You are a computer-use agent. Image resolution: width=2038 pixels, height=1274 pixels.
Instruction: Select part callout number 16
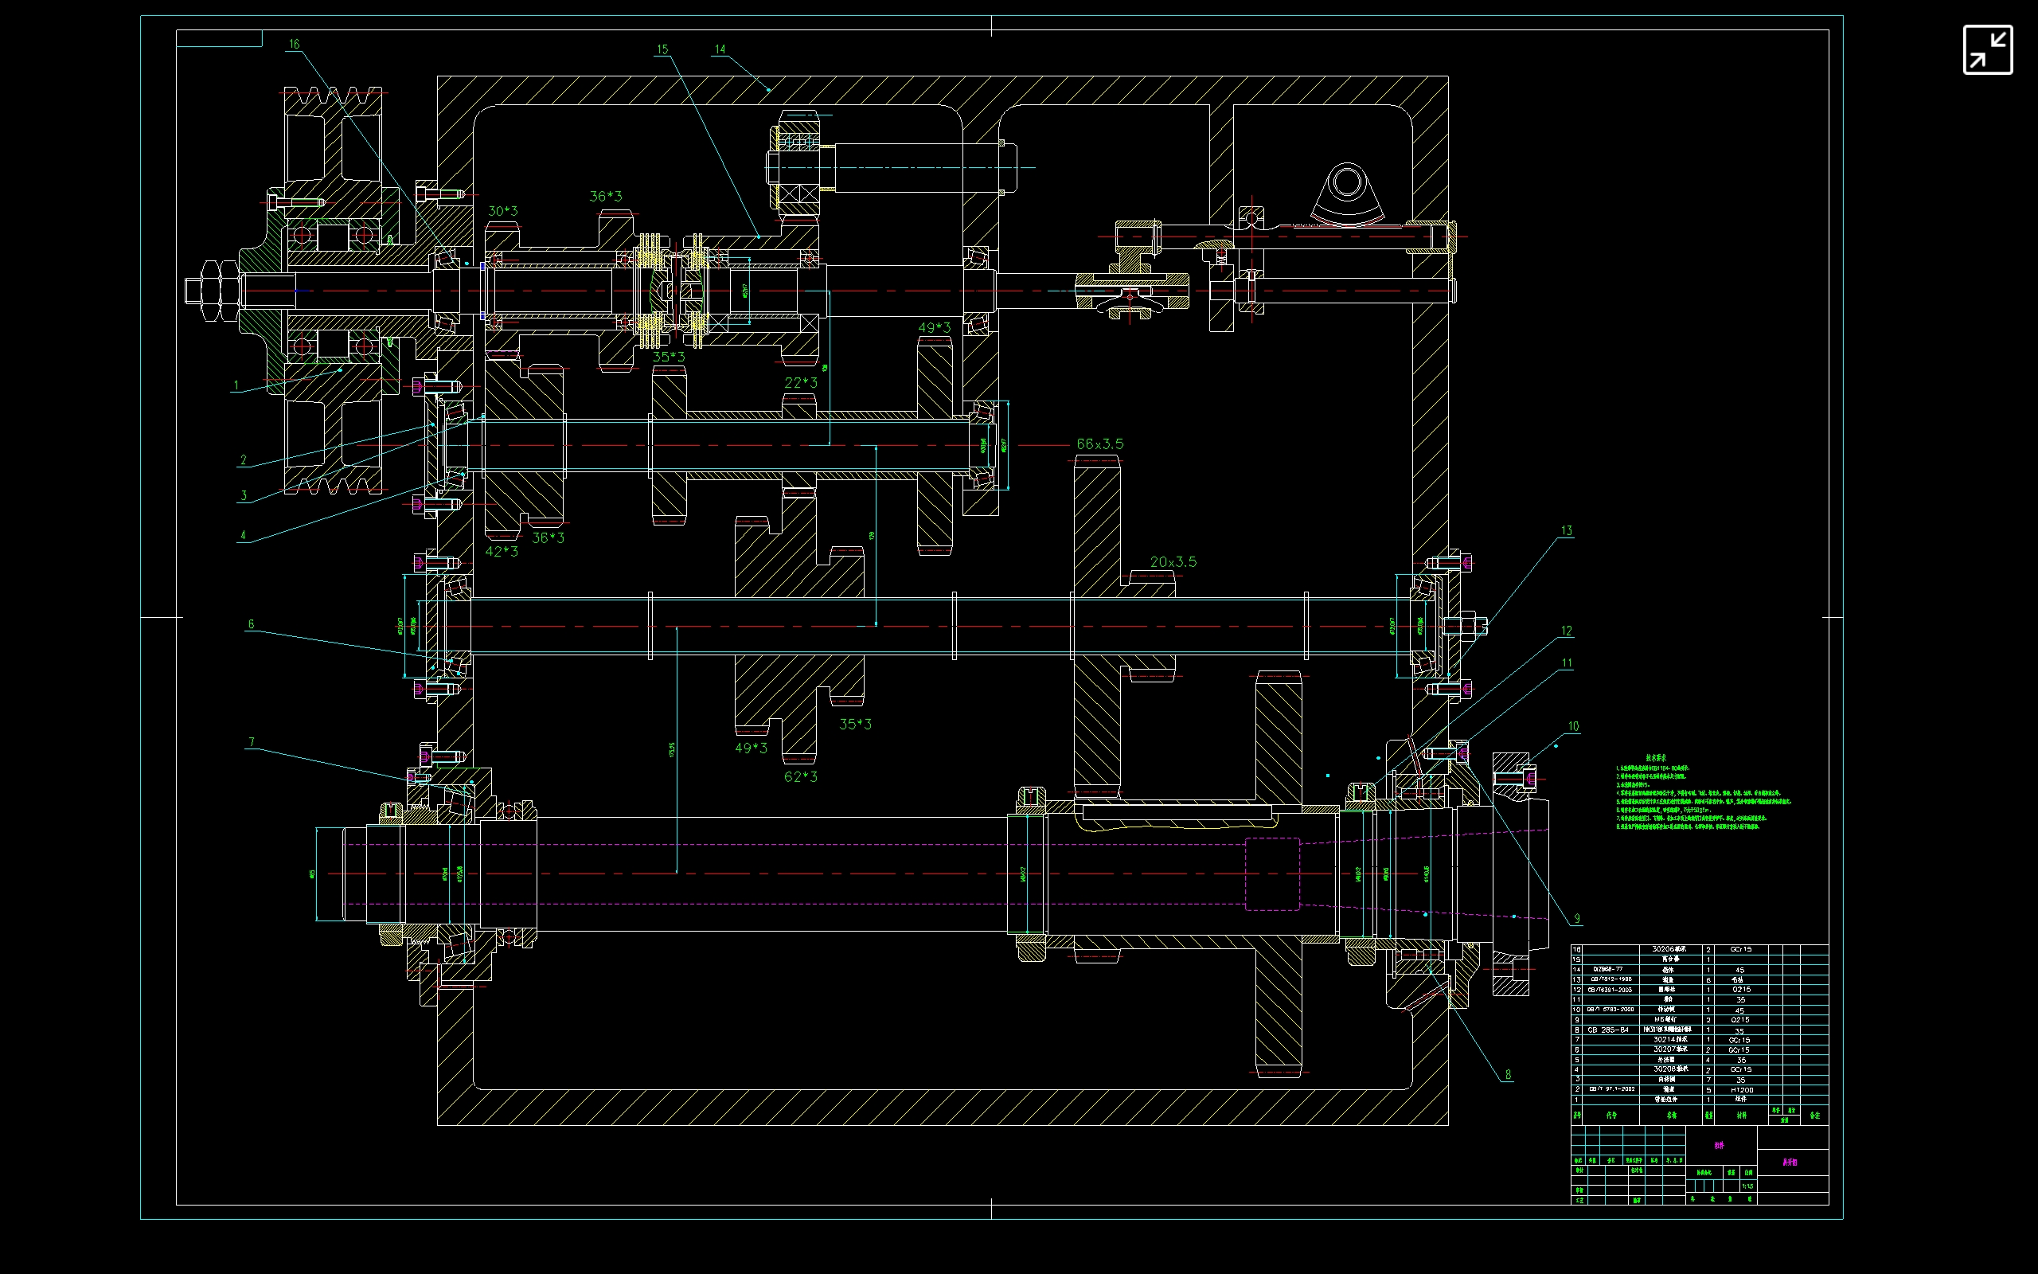294,45
